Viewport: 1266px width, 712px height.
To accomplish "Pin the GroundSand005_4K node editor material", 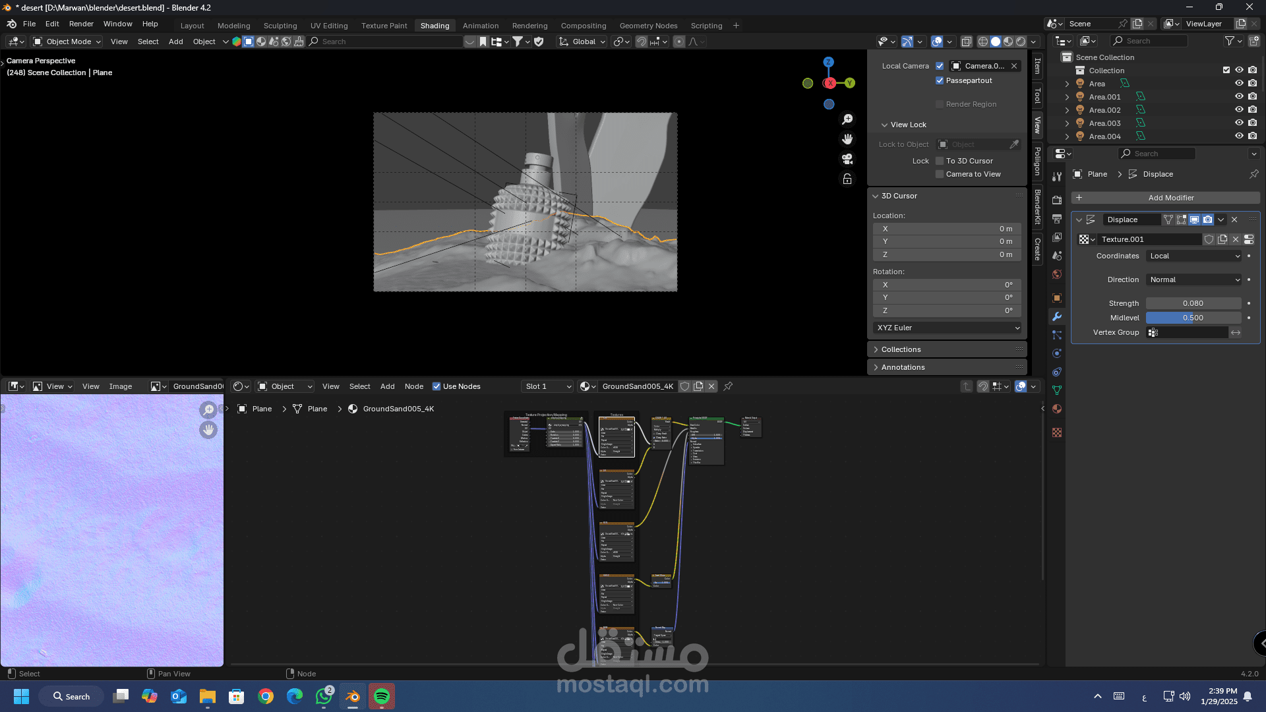I will coord(728,386).
